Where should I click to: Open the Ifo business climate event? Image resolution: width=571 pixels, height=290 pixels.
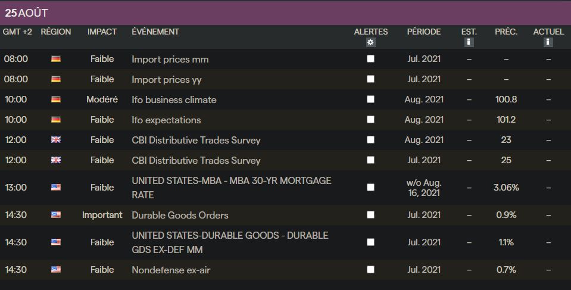pos(174,99)
